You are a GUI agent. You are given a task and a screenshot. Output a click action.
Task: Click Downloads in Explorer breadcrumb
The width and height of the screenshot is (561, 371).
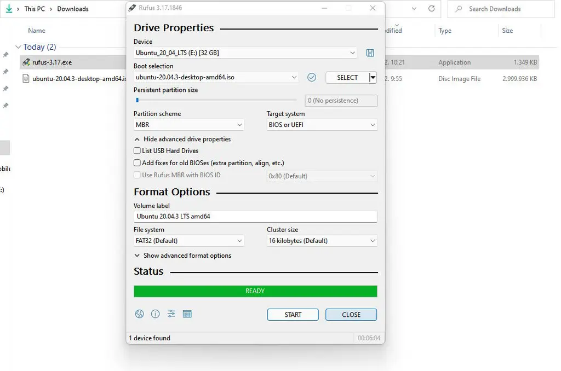[x=73, y=9]
